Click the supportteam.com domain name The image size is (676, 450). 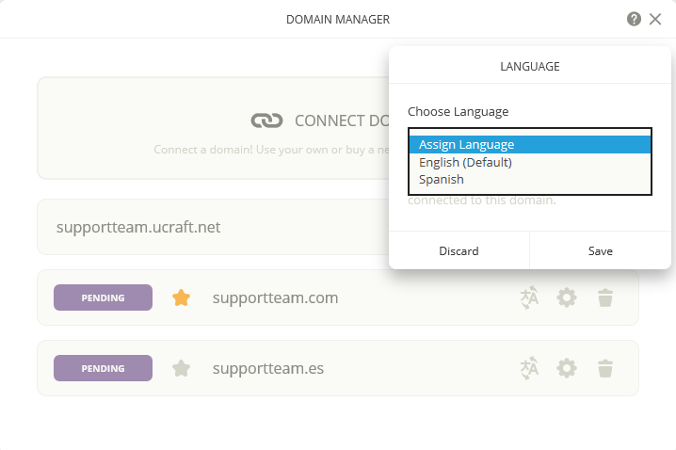coord(275,297)
